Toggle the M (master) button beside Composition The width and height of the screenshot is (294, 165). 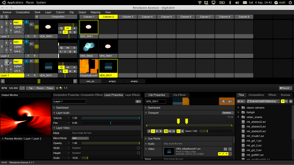[x=37, y=17]
